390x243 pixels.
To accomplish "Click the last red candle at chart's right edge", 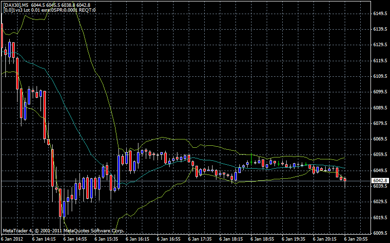I will (x=345, y=180).
